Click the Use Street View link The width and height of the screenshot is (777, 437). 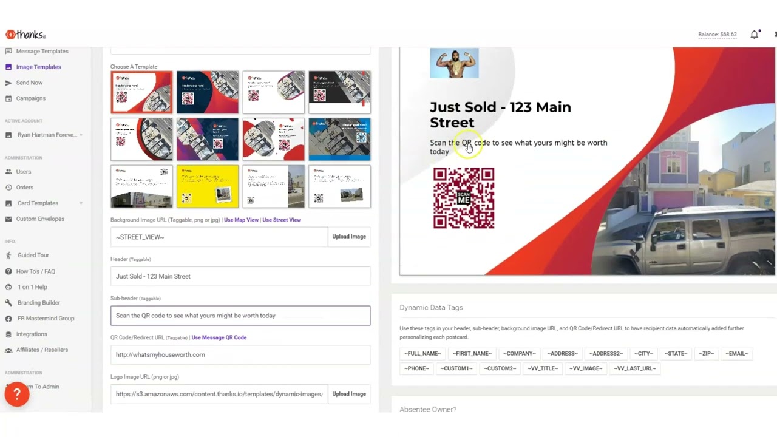282,220
